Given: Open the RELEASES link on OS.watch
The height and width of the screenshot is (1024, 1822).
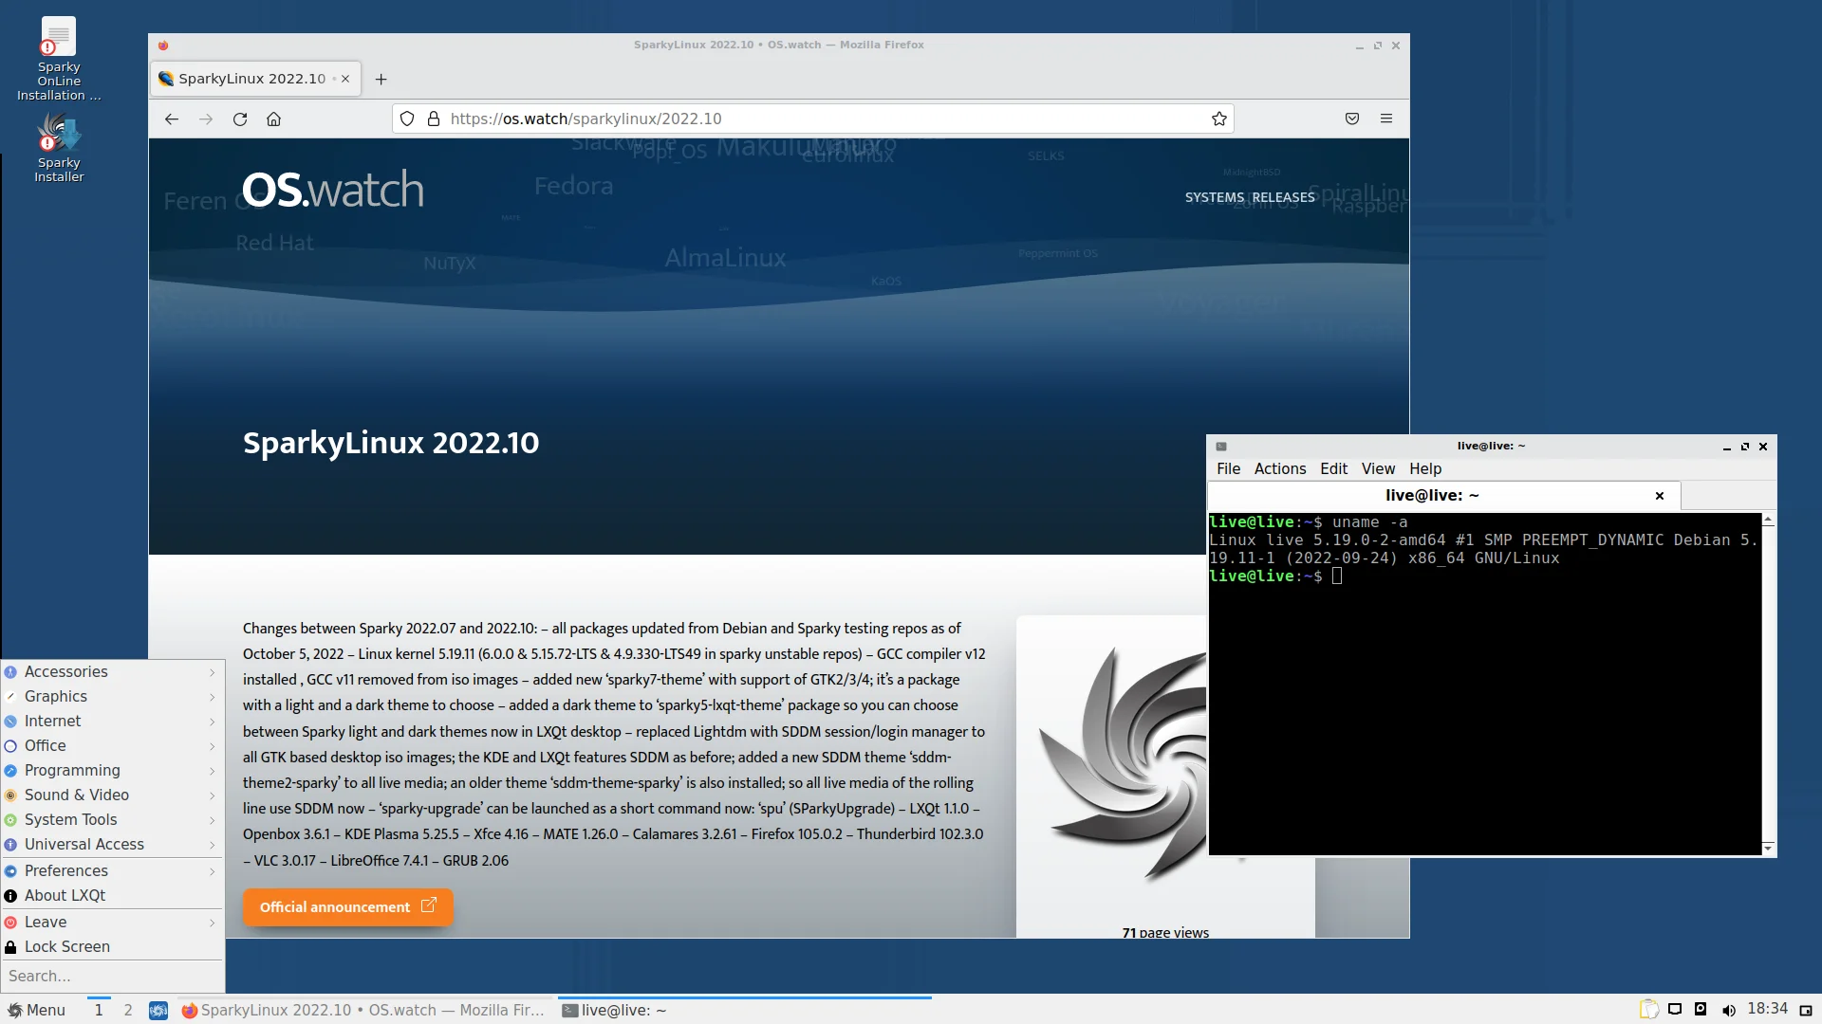Looking at the screenshot, I should pyautogui.click(x=1284, y=197).
